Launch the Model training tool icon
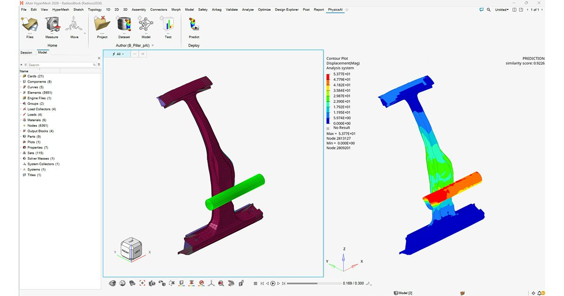Image resolution: width=564 pixels, height=296 pixels. coord(146,24)
